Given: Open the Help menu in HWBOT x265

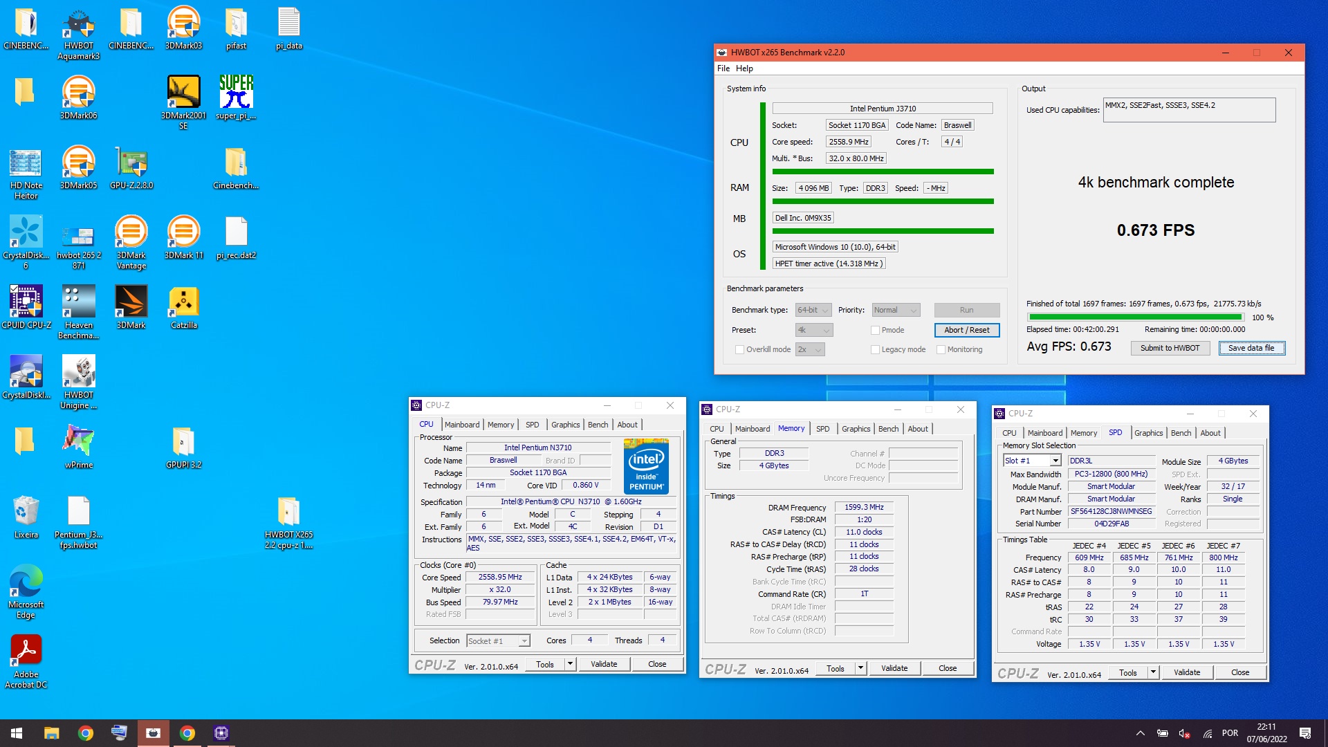Looking at the screenshot, I should (744, 68).
